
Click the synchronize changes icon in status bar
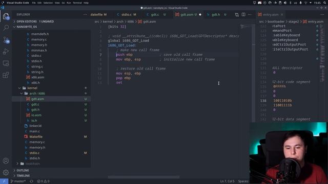click(x=31, y=181)
